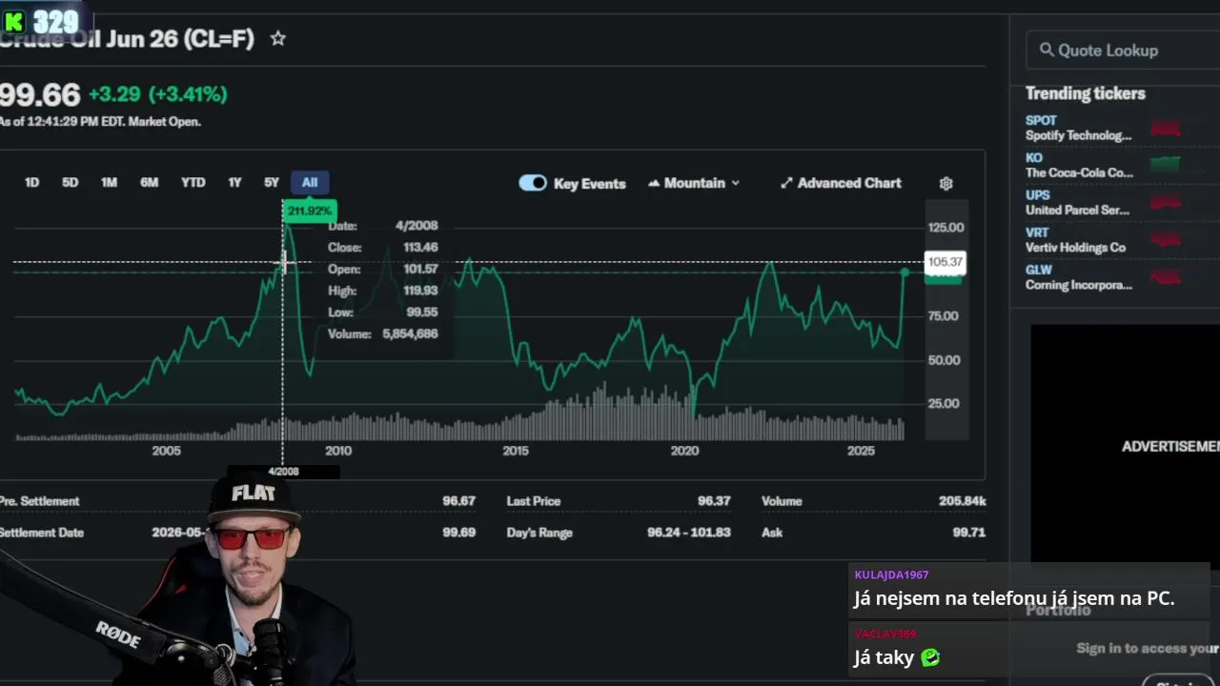The image size is (1220, 686).
Task: Open chart settings gear icon
Action: point(945,183)
